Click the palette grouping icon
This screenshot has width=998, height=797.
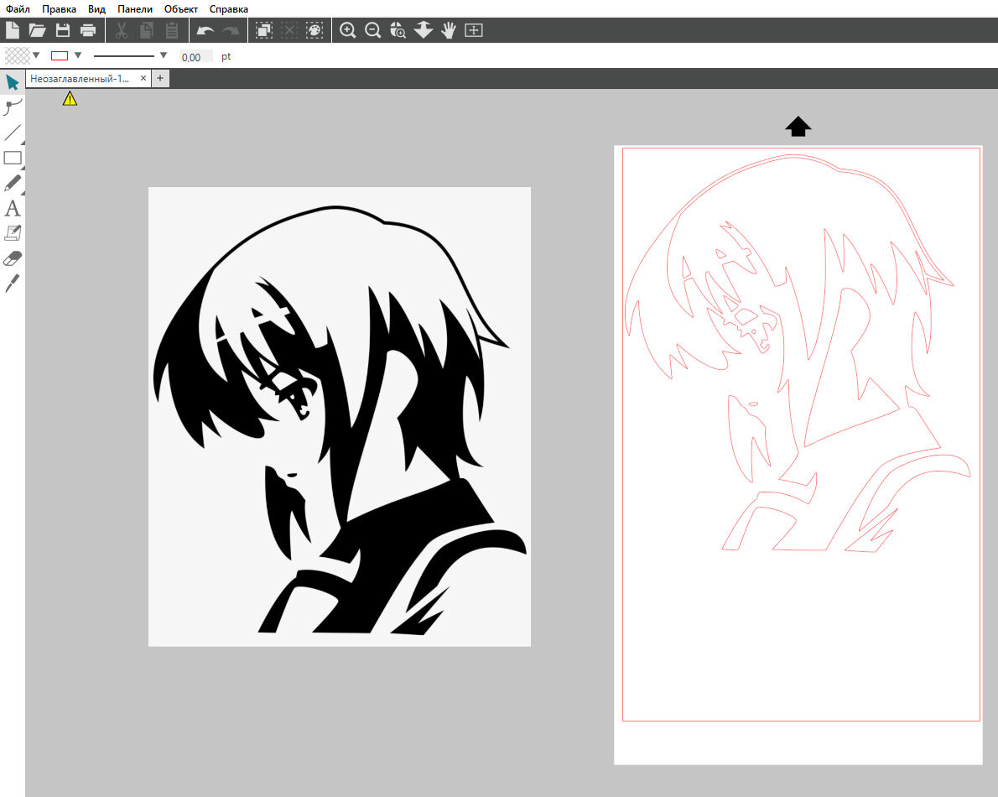pyautogui.click(x=314, y=30)
